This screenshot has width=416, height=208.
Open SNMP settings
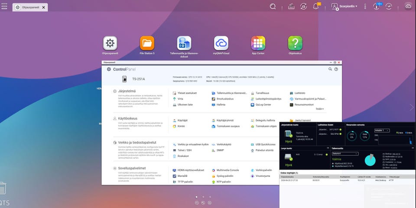(x=218, y=150)
